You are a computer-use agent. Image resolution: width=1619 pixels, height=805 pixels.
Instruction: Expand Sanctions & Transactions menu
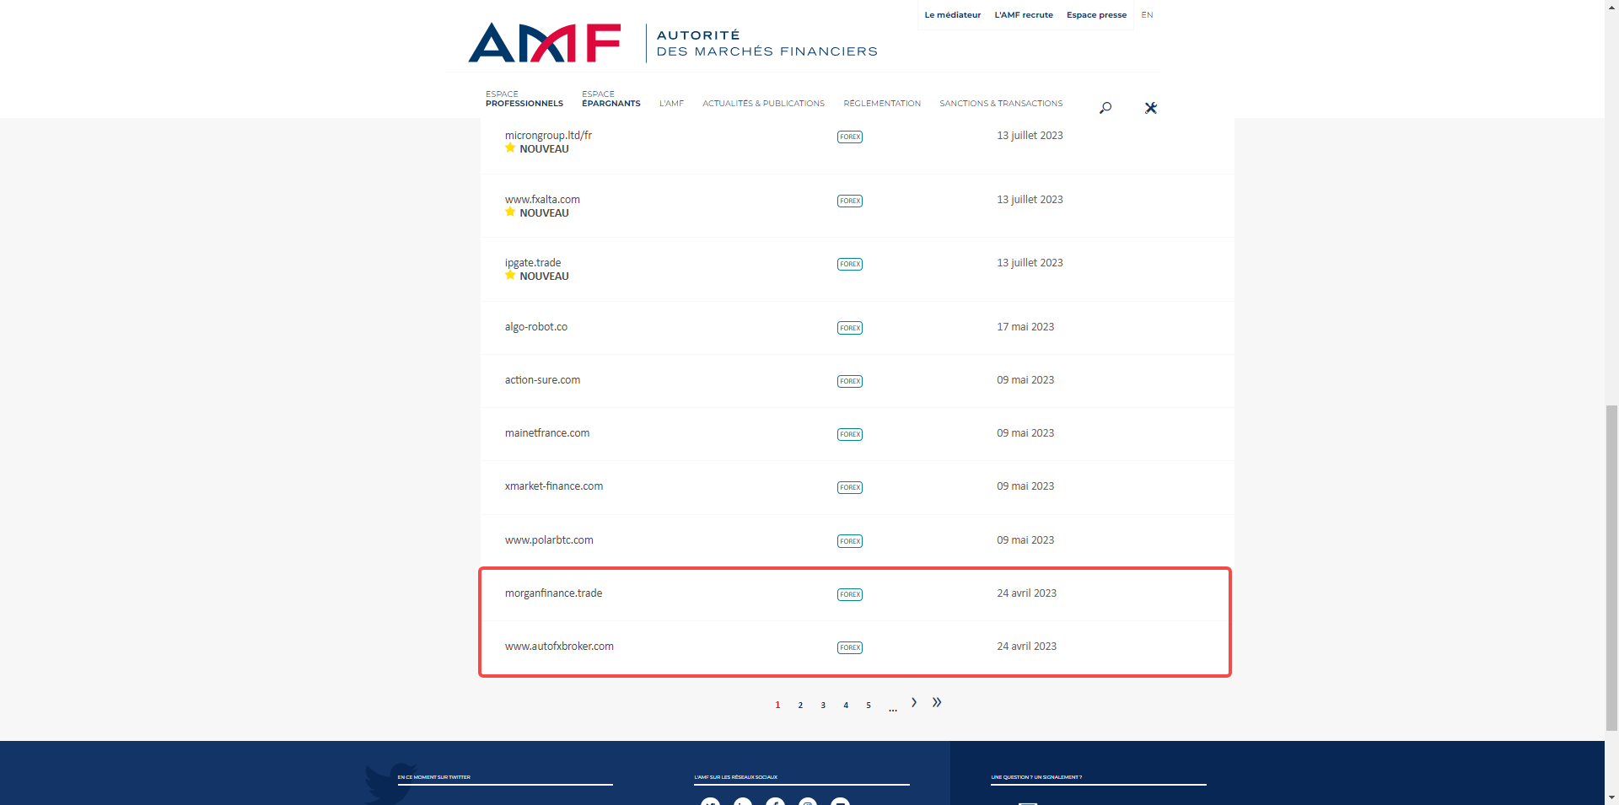point(1001,104)
